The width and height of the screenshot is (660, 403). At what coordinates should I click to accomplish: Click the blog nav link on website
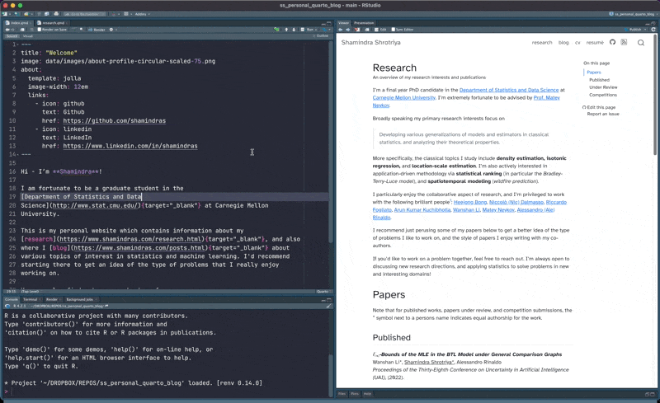(x=563, y=43)
